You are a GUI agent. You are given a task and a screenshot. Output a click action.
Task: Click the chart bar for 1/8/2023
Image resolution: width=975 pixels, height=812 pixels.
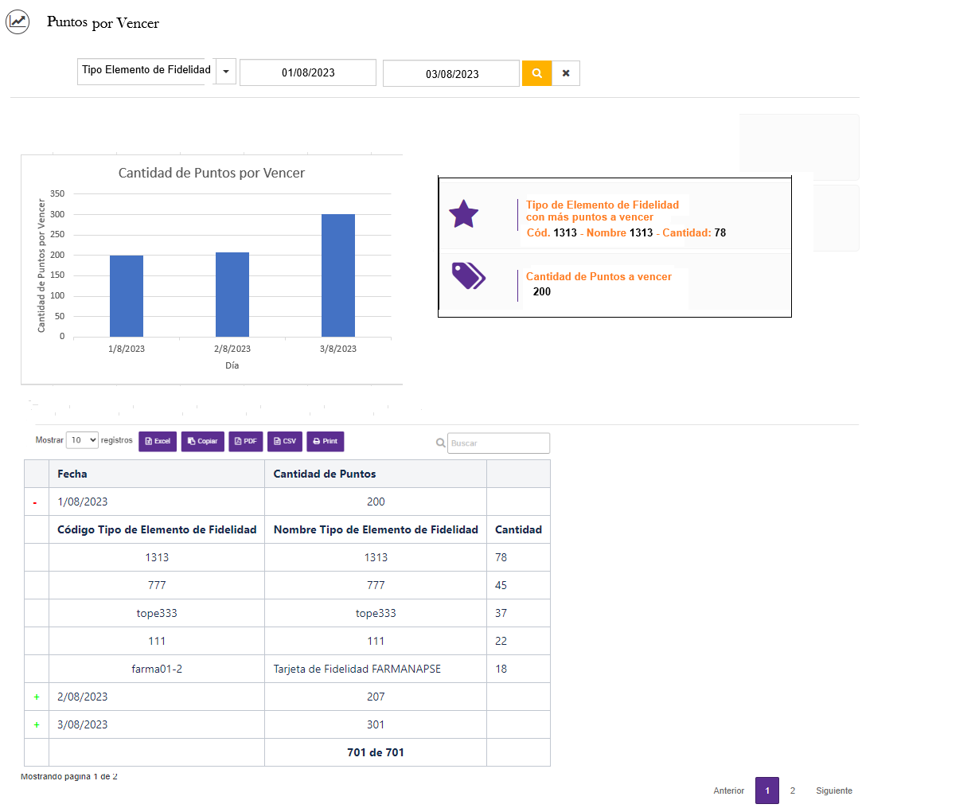(x=127, y=296)
